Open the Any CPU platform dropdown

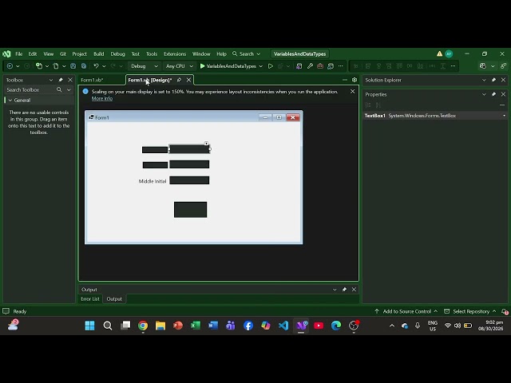(179, 66)
